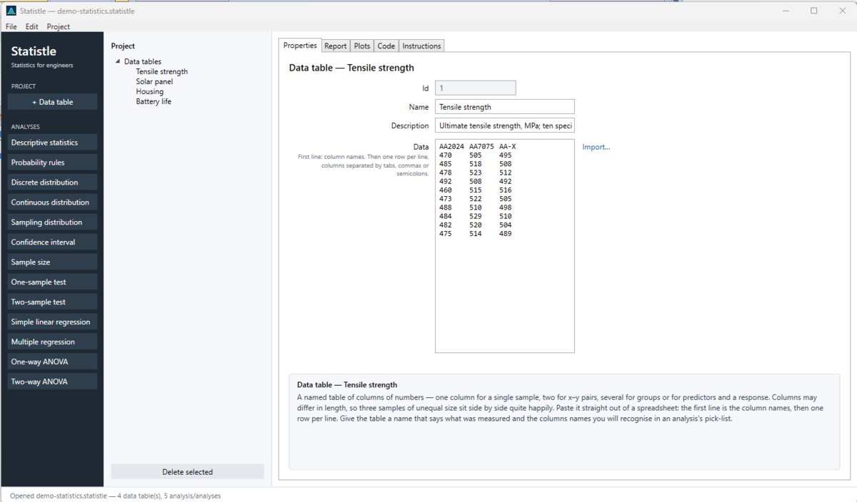Switch to the Report tab
The height and width of the screenshot is (502, 857).
pyautogui.click(x=336, y=46)
